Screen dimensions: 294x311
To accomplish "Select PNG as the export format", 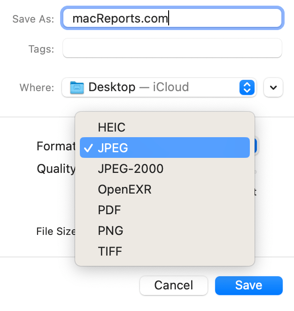I will point(110,231).
